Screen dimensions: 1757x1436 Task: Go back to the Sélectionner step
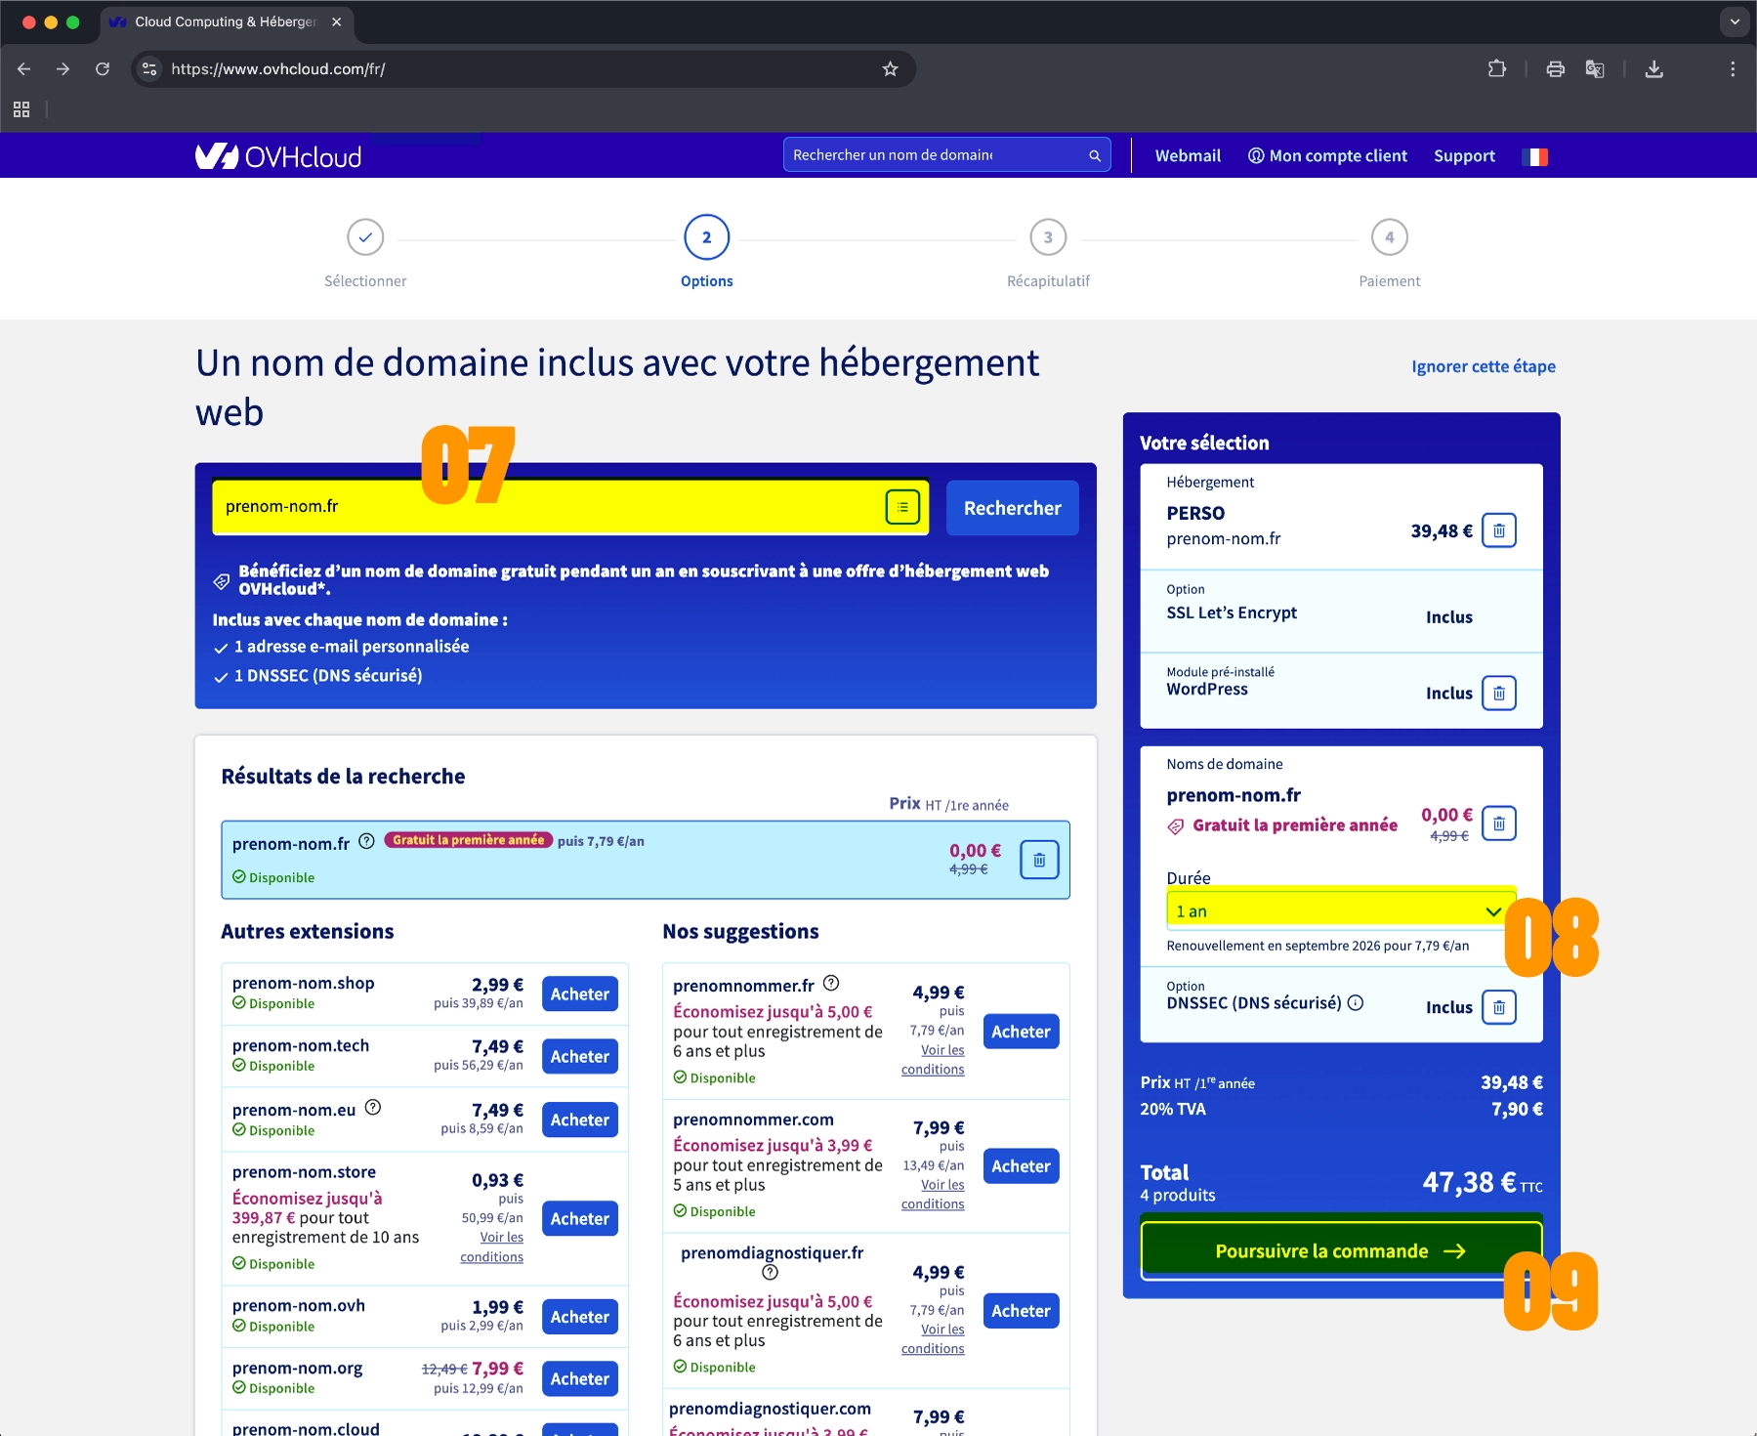click(x=365, y=237)
